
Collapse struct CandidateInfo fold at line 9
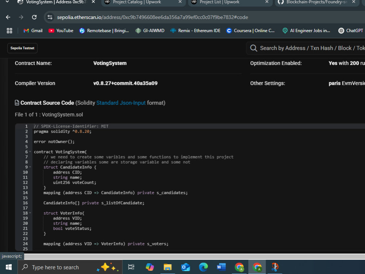coord(30,167)
